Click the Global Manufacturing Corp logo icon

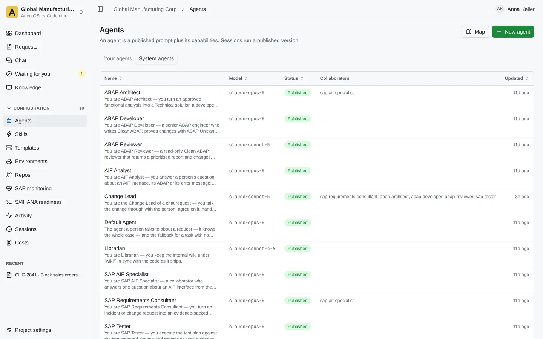click(x=12, y=12)
